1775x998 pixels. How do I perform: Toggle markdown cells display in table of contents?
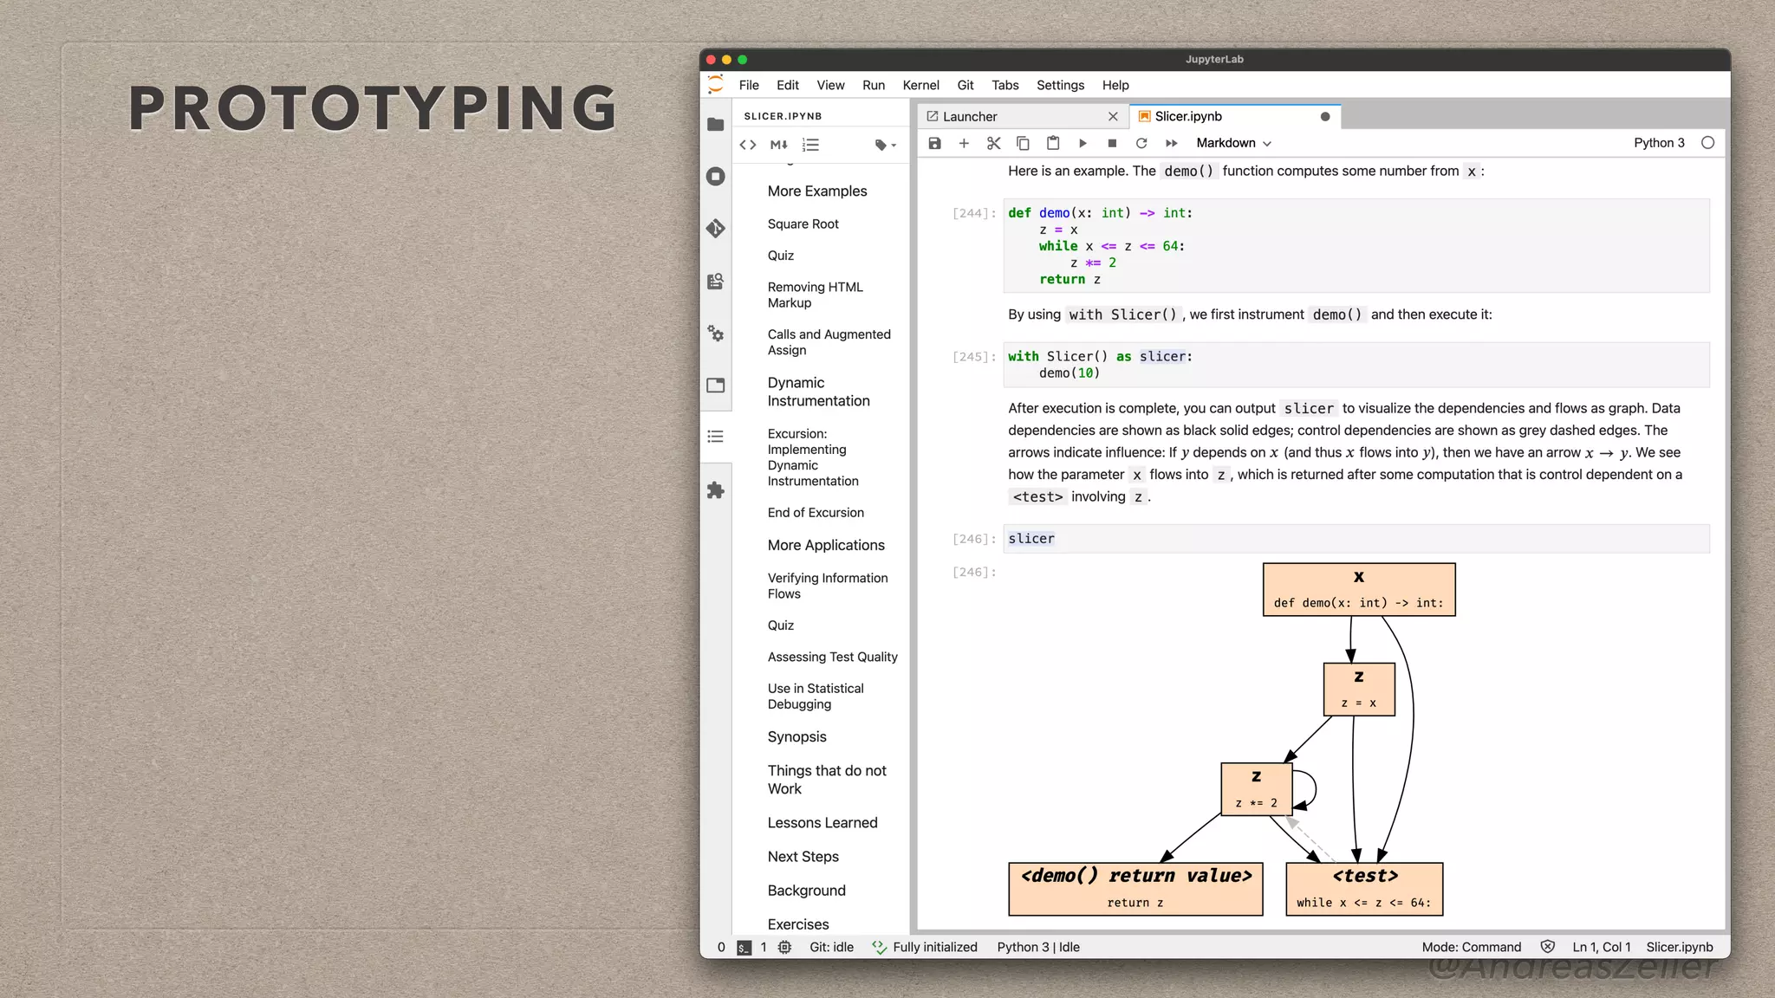tap(779, 145)
